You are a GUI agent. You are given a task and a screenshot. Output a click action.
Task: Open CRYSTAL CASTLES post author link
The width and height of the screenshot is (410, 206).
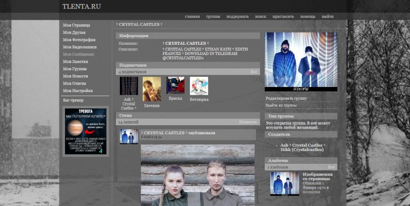[x=164, y=133]
